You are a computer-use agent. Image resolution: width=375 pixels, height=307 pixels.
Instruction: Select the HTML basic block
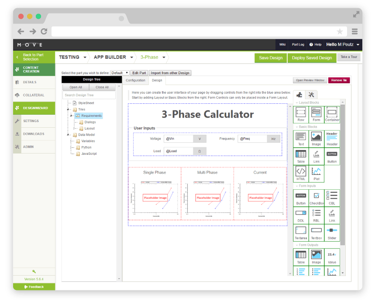click(301, 174)
